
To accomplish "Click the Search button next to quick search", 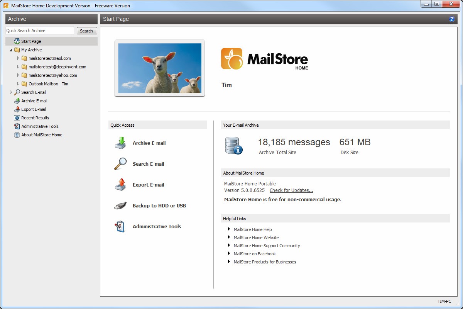I will [86, 31].
